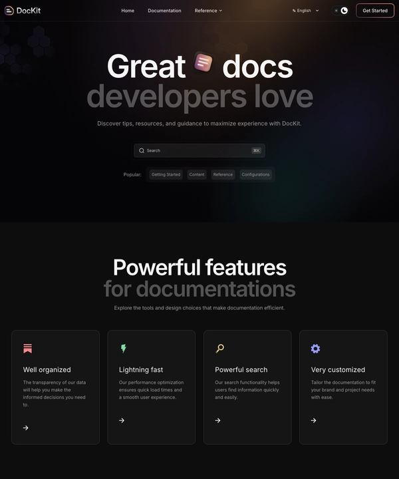This screenshot has height=479, width=399.
Task: Focus the Search input field
Action: click(x=199, y=150)
